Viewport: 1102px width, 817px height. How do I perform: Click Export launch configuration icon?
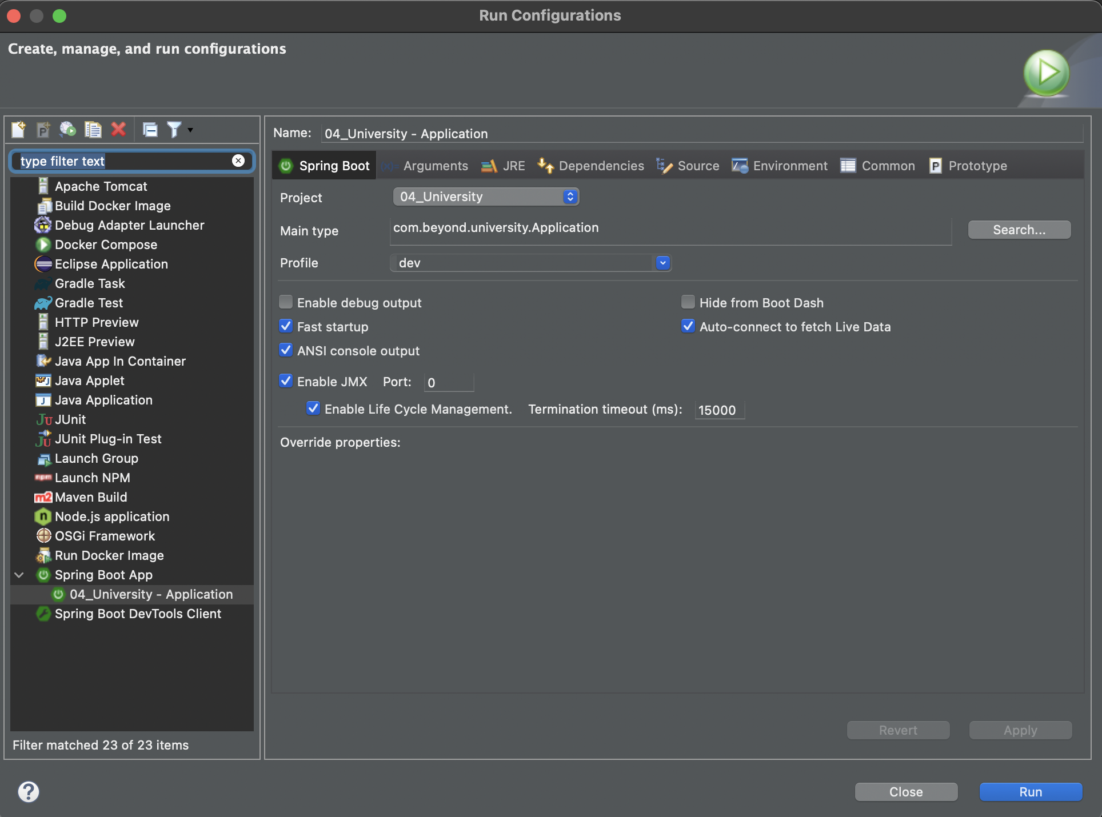click(68, 130)
